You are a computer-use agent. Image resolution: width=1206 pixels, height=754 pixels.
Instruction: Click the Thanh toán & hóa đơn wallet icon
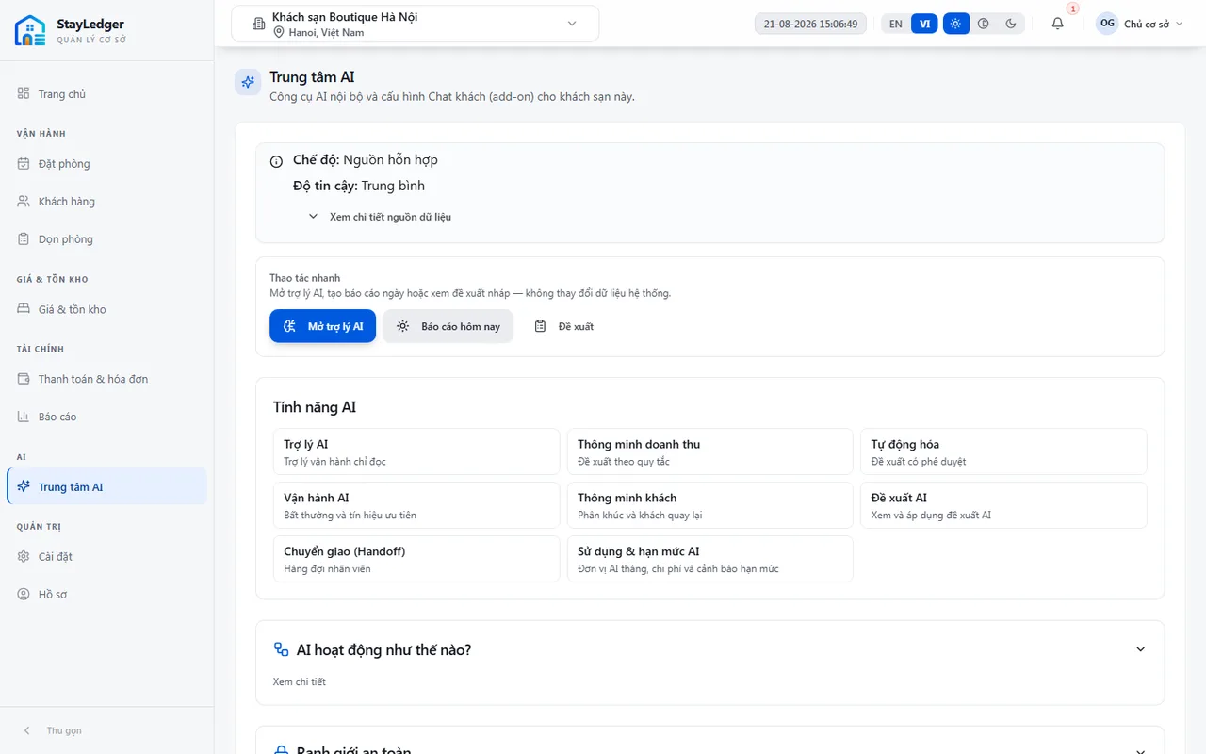(24, 379)
